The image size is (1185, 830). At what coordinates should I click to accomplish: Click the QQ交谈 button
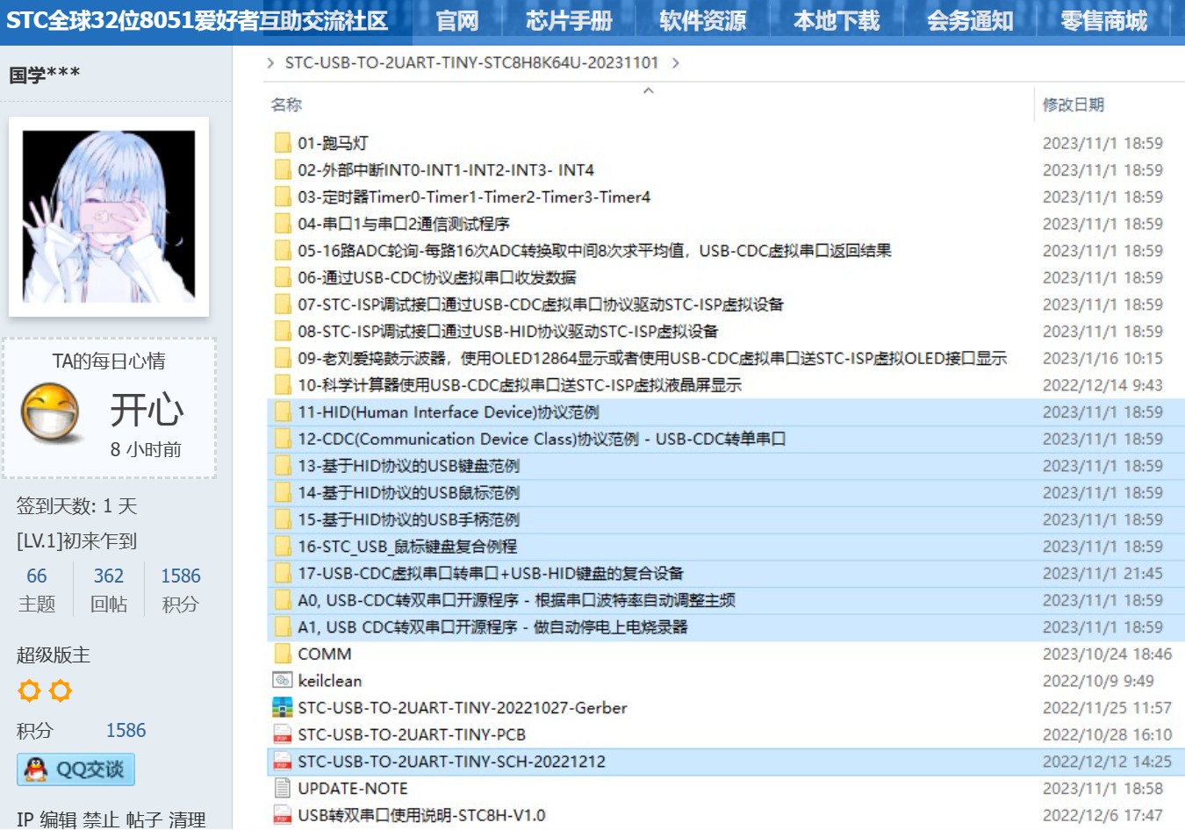75,769
